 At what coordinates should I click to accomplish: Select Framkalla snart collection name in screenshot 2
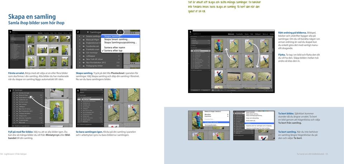(93, 50)
